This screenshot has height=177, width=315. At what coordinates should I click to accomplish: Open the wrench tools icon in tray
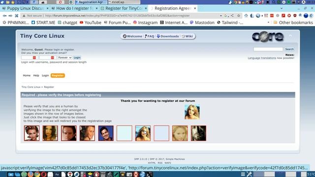[x=250, y=174]
